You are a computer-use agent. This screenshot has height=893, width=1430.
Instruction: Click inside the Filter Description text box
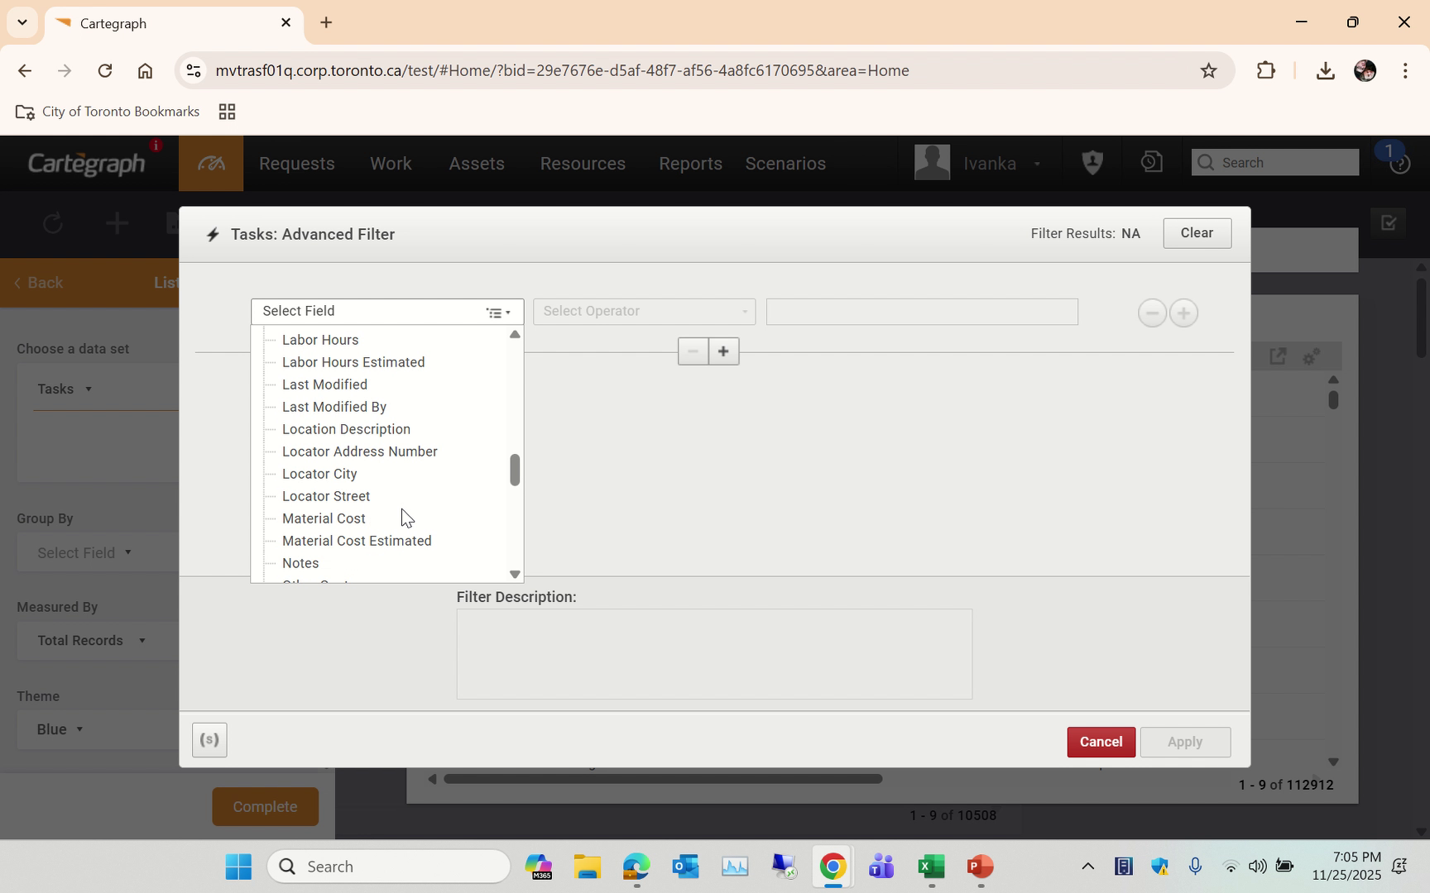(713, 653)
